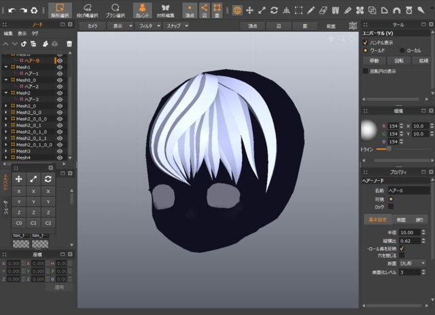Image resolution: width=435 pixels, height=315 pixels.
Task: Click the Rotate (回転) button in tool panel
Action: tap(399, 60)
